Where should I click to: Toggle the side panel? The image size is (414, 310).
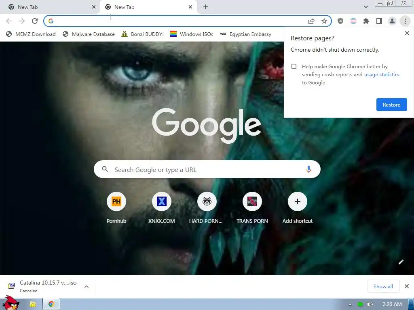click(379, 21)
